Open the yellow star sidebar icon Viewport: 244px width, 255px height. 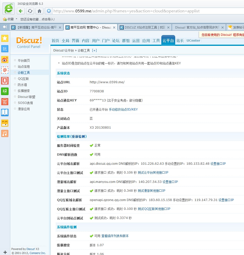5,38
